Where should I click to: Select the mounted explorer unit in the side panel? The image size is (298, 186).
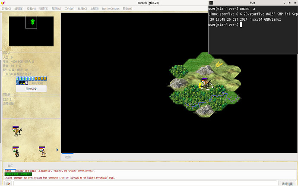click(17, 131)
